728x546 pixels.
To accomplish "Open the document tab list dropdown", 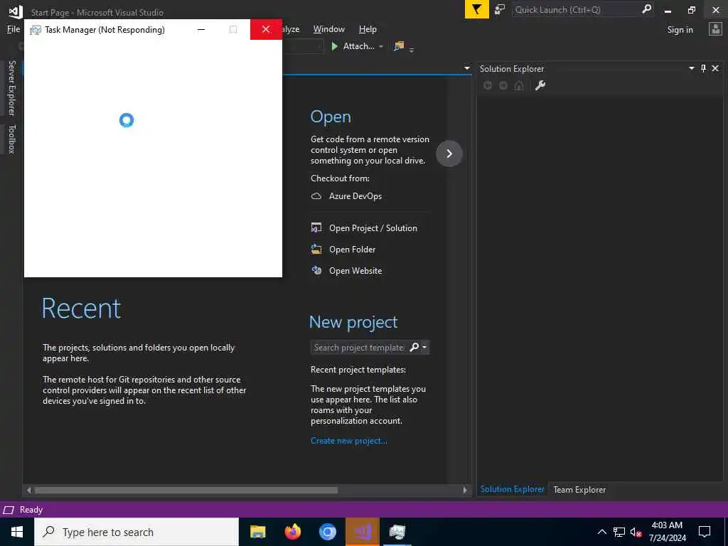I will (x=467, y=68).
